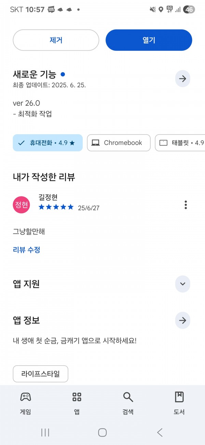Tap the 정현 reviewer profile avatar

click(x=21, y=205)
